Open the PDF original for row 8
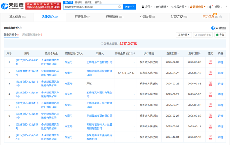The width and height of the screenshot is (230, 145). (211, 137)
